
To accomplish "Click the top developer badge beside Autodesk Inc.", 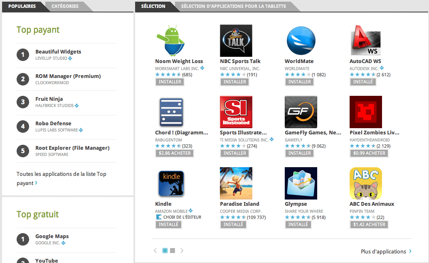I will [x=382, y=68].
